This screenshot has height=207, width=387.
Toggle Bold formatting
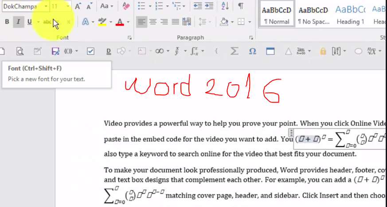pyautogui.click(x=7, y=22)
